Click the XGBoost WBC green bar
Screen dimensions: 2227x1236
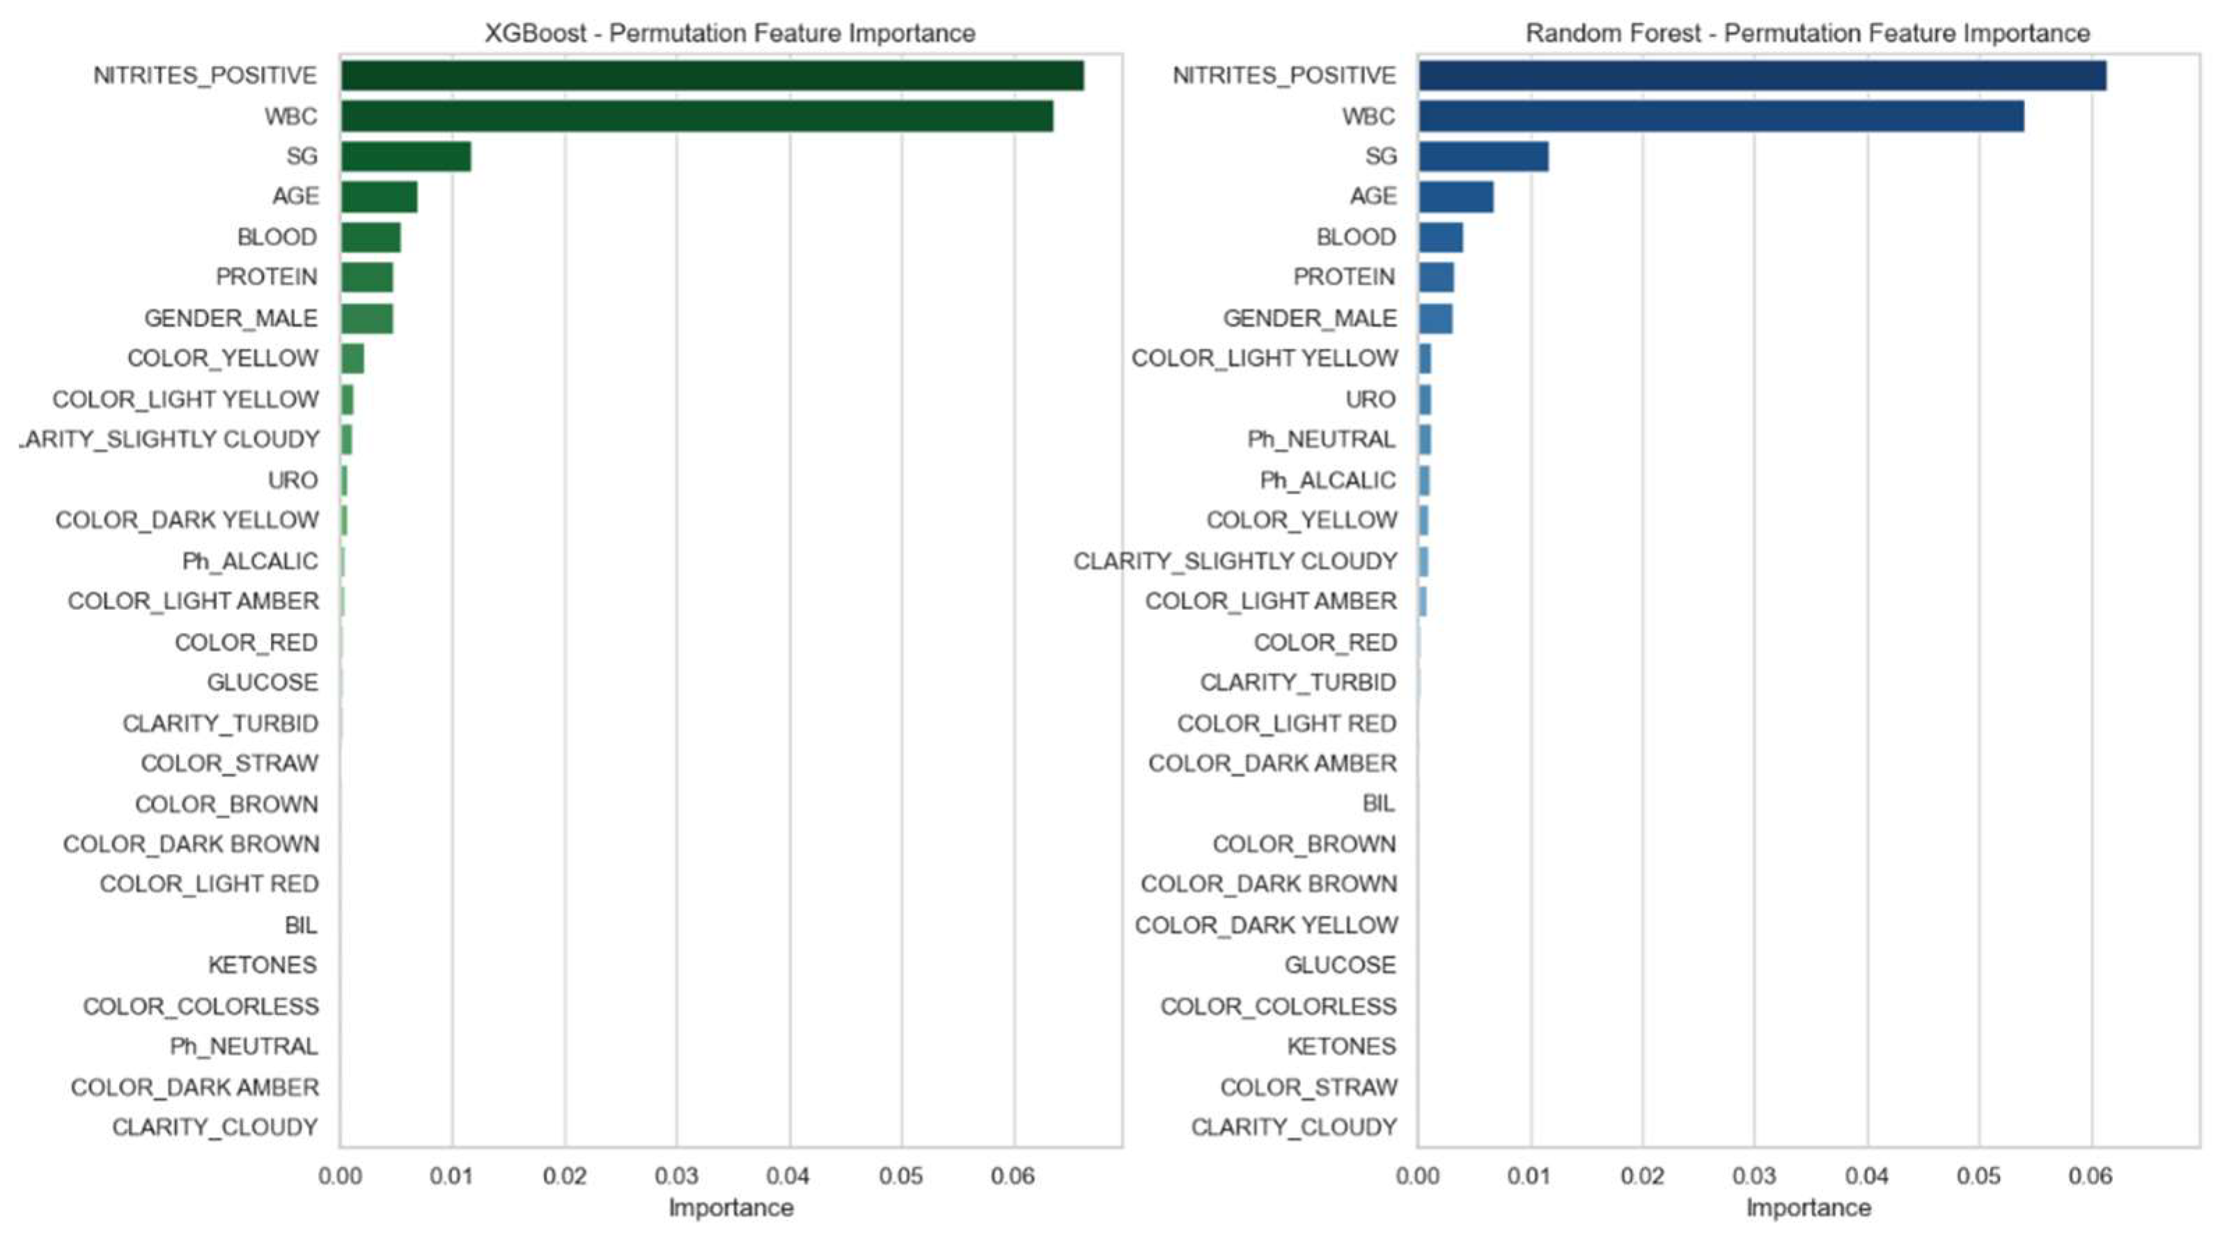click(696, 117)
